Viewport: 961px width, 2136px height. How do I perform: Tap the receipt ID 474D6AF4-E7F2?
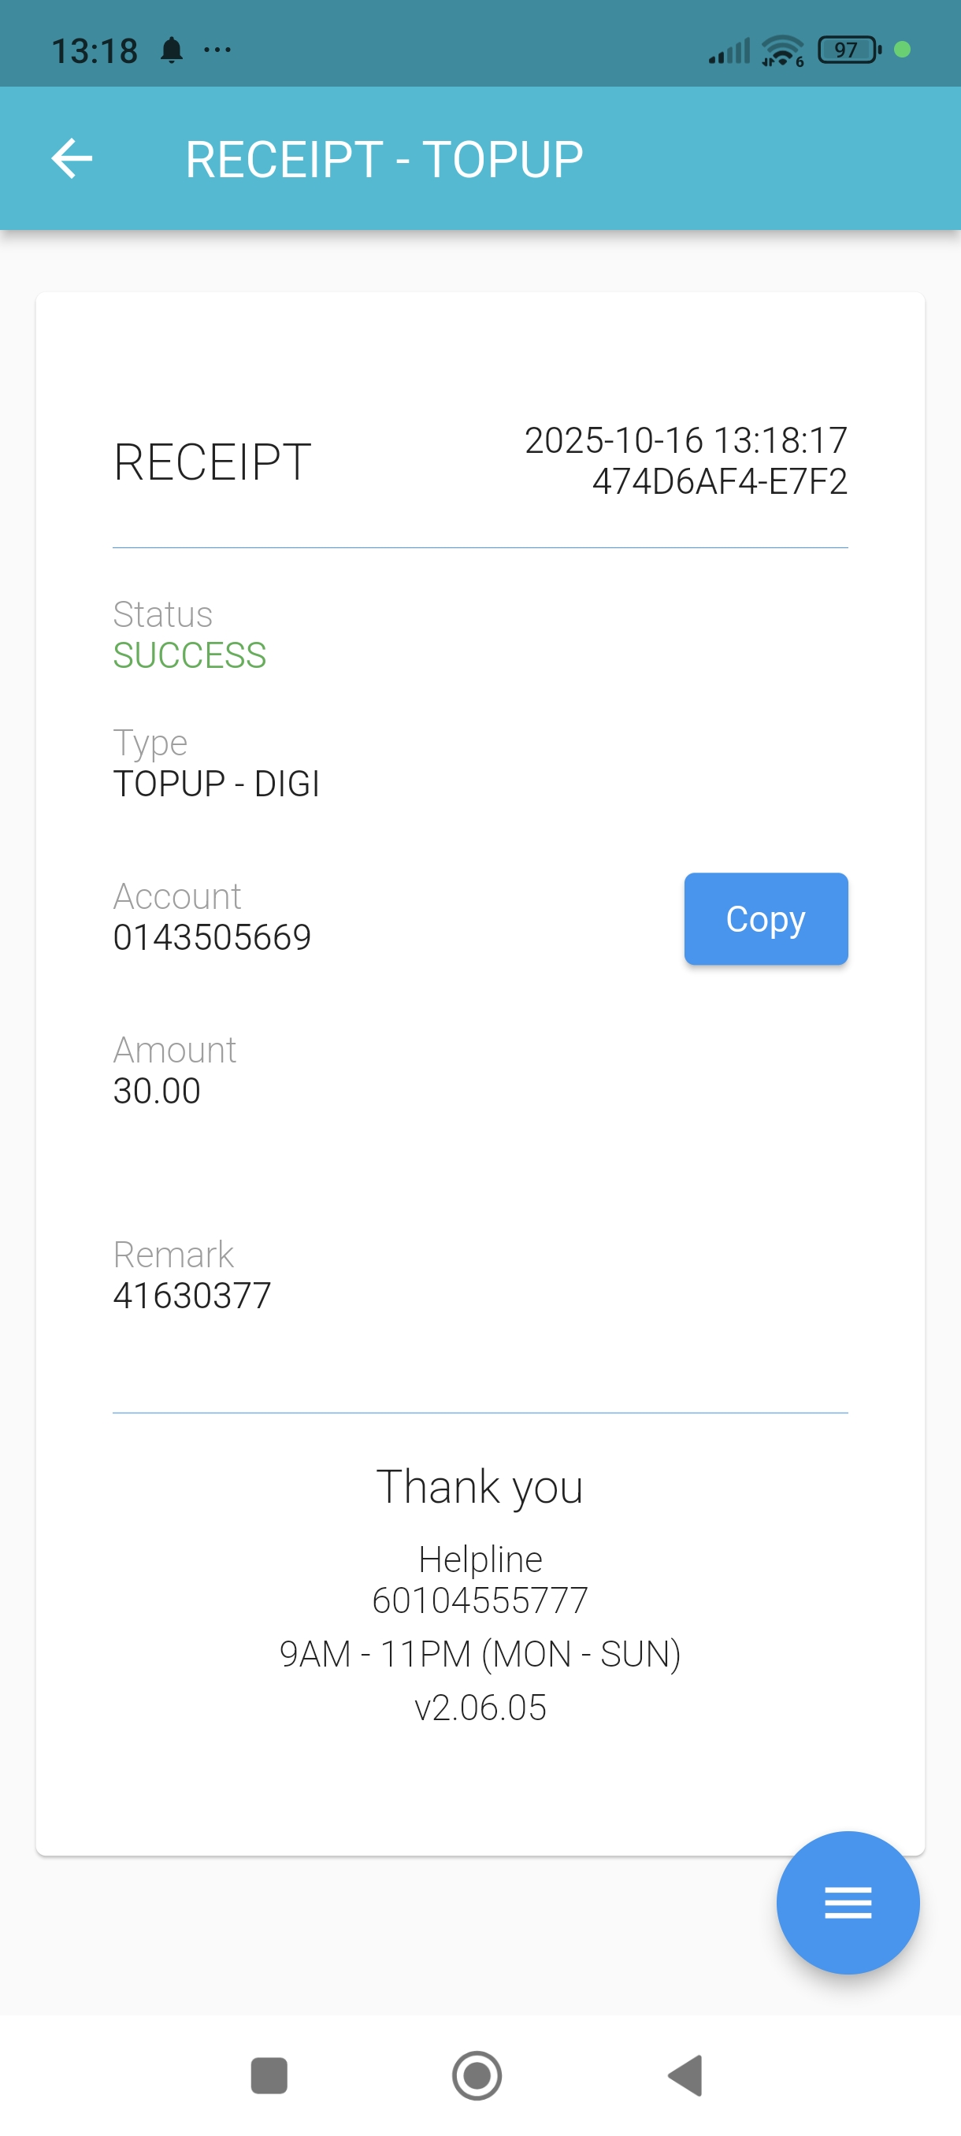click(719, 482)
